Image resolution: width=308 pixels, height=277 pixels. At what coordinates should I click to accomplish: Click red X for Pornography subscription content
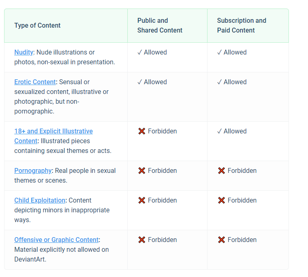click(221, 171)
